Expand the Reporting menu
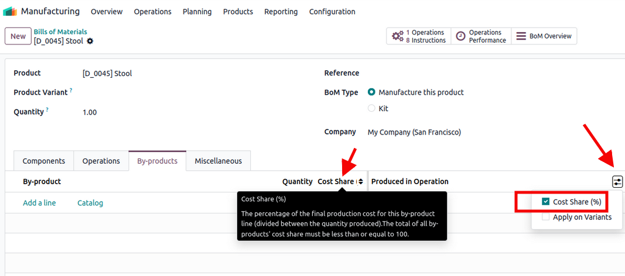The image size is (625, 276). pyautogui.click(x=281, y=12)
